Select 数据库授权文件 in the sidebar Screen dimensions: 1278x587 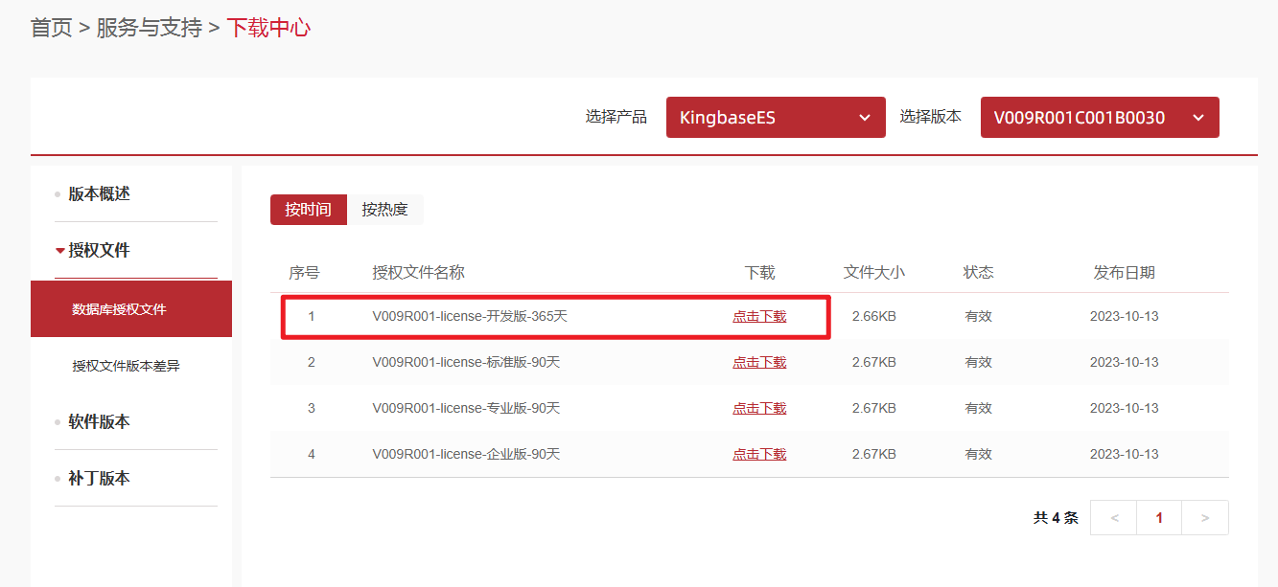coord(131,309)
